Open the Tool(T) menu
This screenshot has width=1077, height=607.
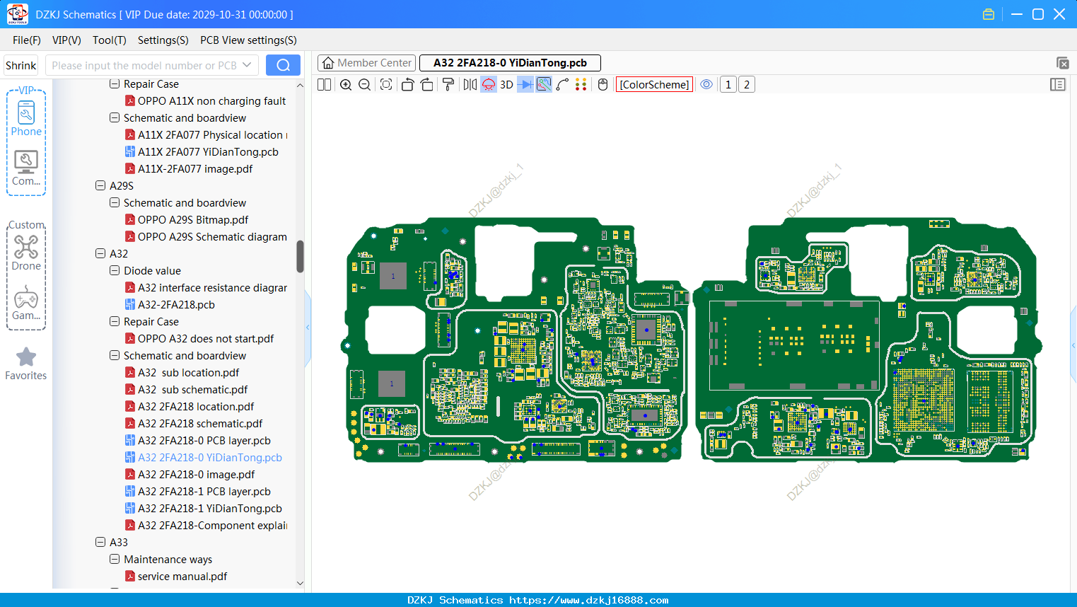tap(110, 40)
